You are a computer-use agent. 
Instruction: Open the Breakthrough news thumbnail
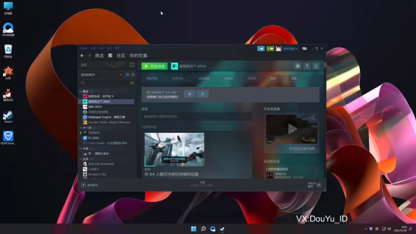[174, 150]
